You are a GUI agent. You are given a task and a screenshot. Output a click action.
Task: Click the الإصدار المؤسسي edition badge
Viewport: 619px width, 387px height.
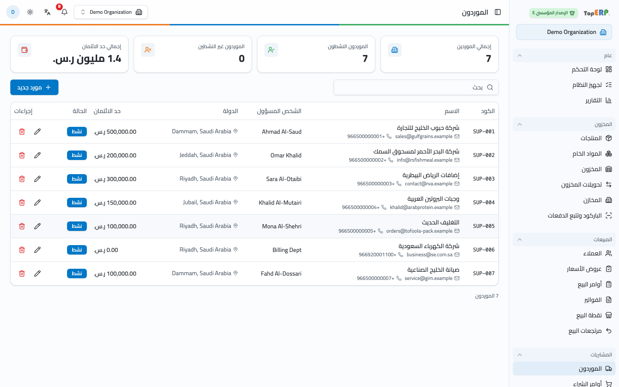[x=554, y=13]
